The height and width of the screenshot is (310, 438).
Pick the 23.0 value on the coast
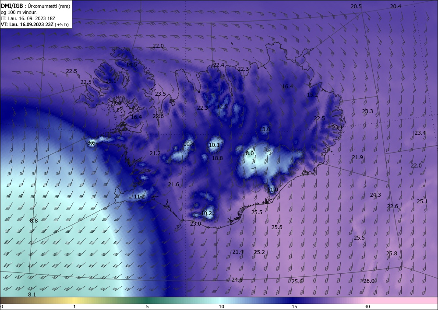(x=195, y=223)
